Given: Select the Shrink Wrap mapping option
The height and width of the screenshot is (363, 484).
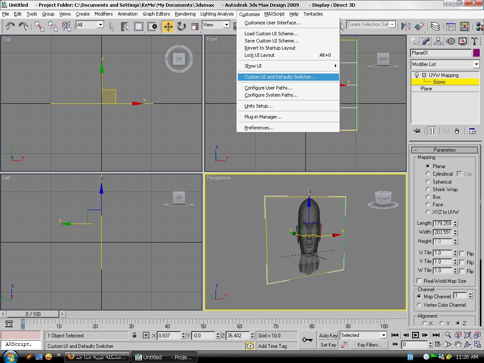Looking at the screenshot, I should coord(428,189).
